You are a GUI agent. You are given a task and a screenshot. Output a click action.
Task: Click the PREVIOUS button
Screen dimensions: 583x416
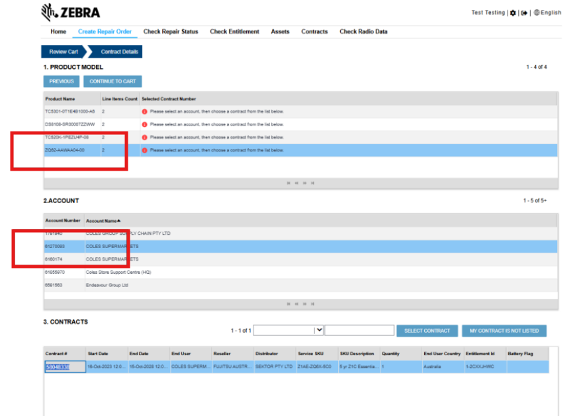[62, 81]
